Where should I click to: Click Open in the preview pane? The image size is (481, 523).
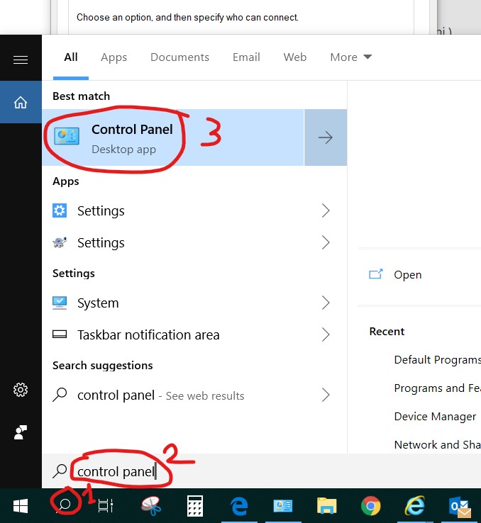pos(407,275)
